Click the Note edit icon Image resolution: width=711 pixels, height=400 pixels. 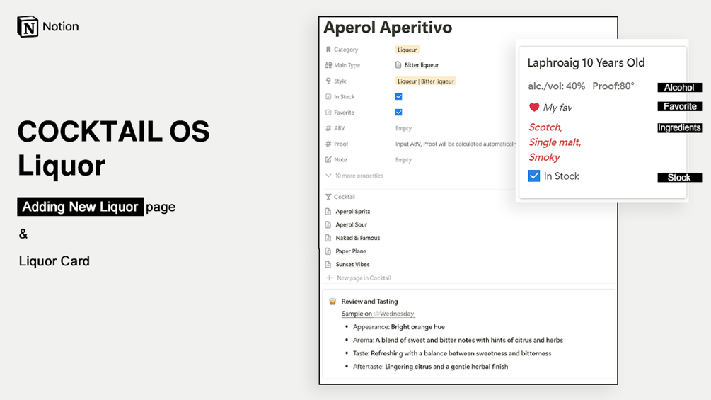click(328, 159)
